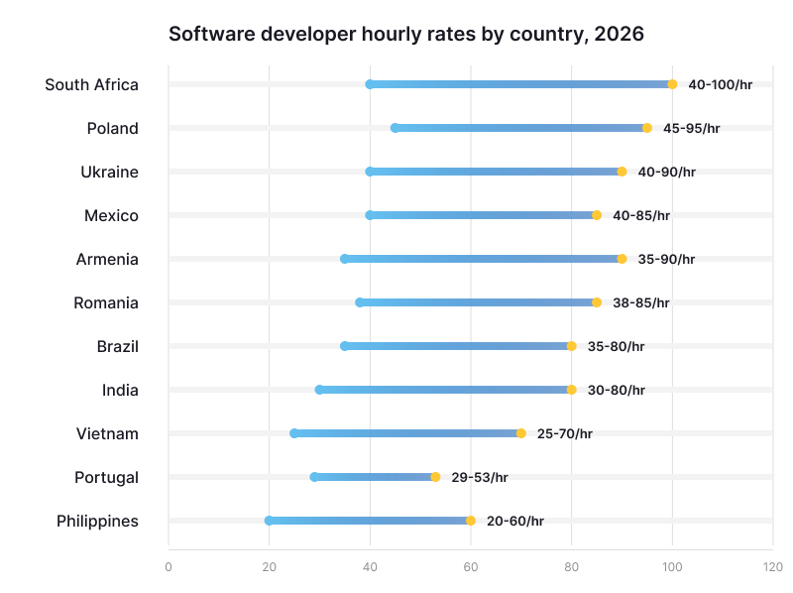Click the 29-53/hr value label
Viewport: 793px width, 593px height.
coord(480,477)
